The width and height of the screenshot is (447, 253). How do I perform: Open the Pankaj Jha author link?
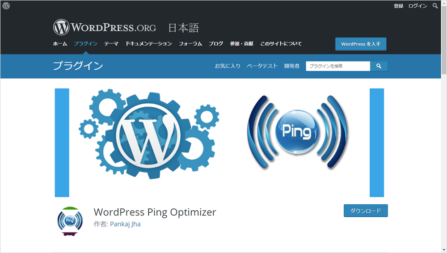pos(125,224)
